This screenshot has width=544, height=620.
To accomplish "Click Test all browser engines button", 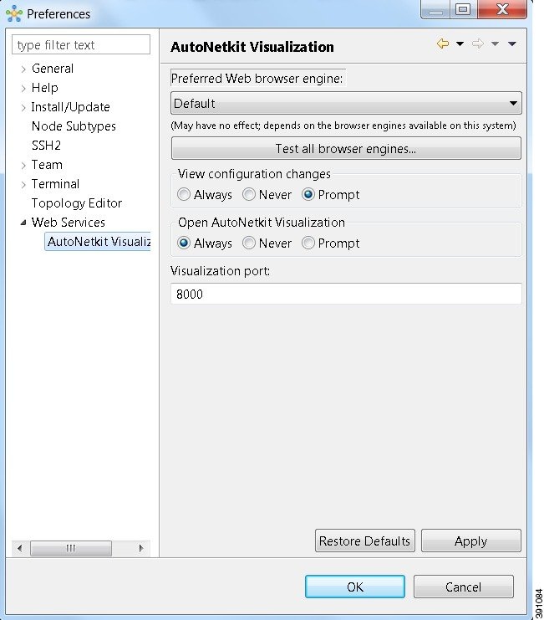I will [x=346, y=149].
